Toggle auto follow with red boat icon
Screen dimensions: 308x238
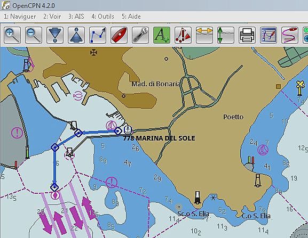pos(119,35)
